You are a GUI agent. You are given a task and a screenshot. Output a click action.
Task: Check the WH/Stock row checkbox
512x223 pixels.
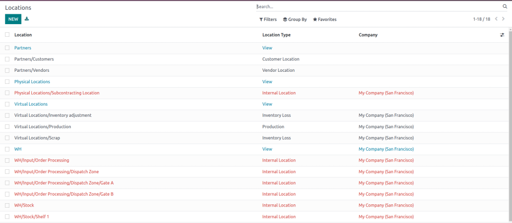[x=7, y=205]
